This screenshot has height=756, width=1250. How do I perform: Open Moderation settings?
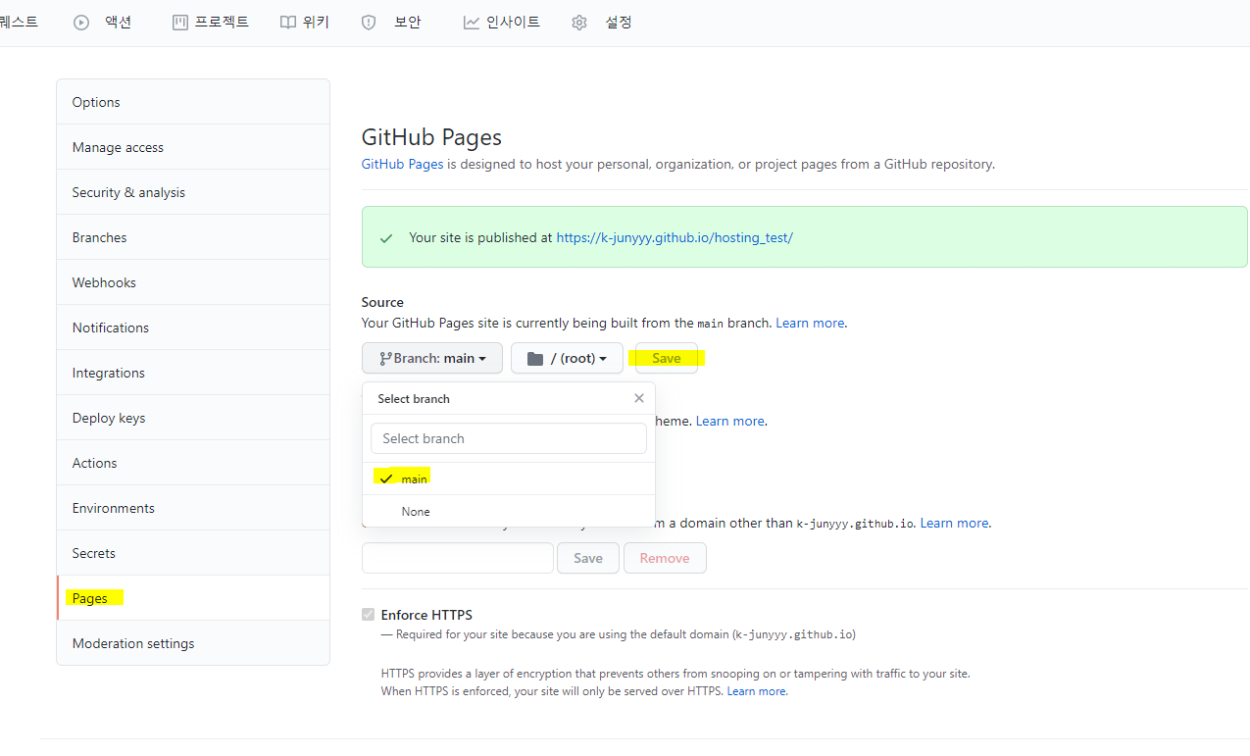pos(193,643)
